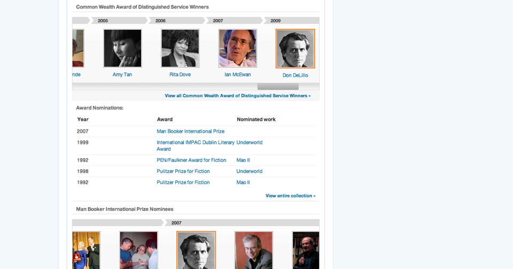Image resolution: width=514 pixels, height=269 pixels.
Task: Open the Ian McEwan name link
Action: tap(238, 74)
